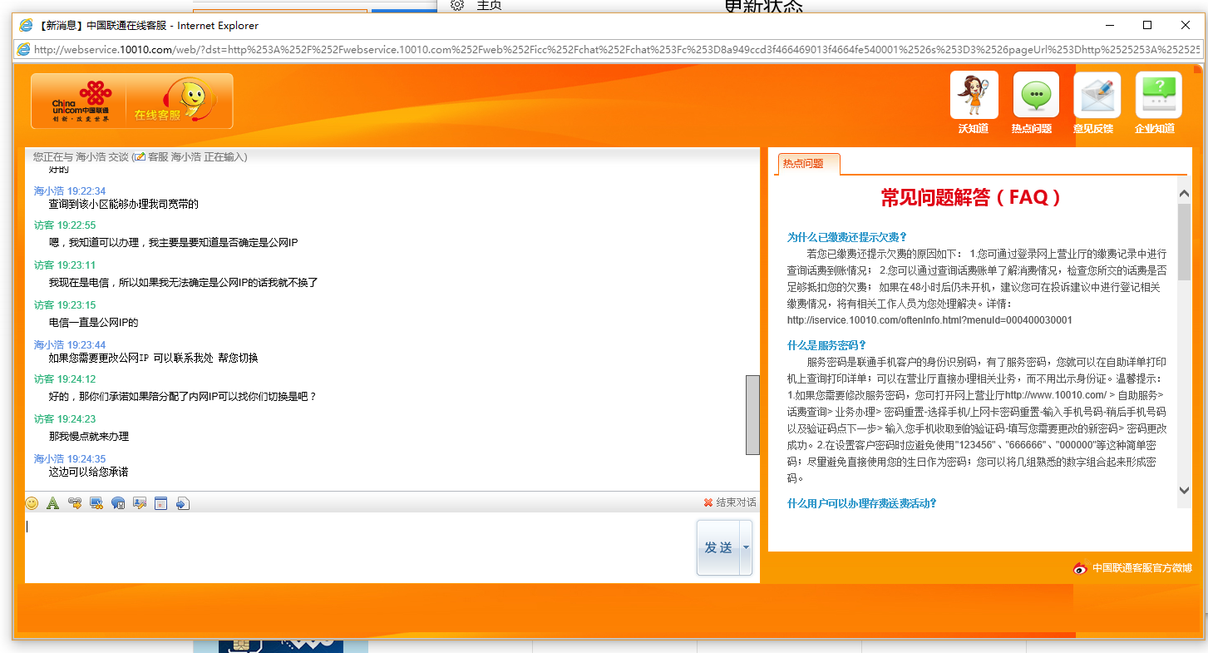This screenshot has height=653, width=1208.
Task: Click the 结束对话 text label
Action: coord(737,502)
